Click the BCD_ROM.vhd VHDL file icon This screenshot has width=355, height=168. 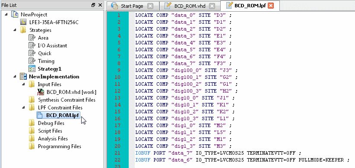(41, 92)
